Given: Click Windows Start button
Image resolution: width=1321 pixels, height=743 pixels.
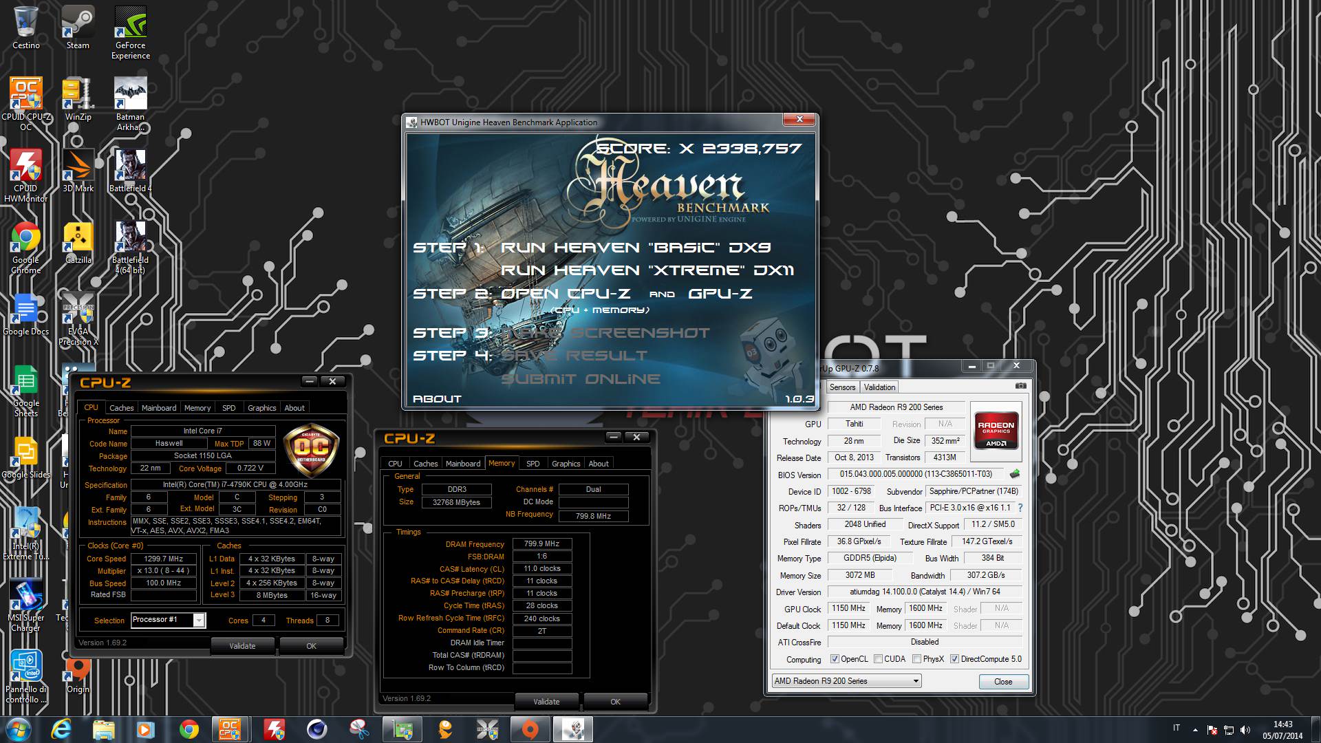Looking at the screenshot, I should coord(18,729).
